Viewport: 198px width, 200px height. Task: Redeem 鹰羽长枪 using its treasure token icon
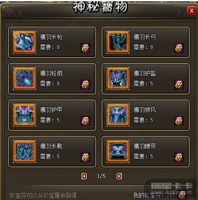point(85,48)
